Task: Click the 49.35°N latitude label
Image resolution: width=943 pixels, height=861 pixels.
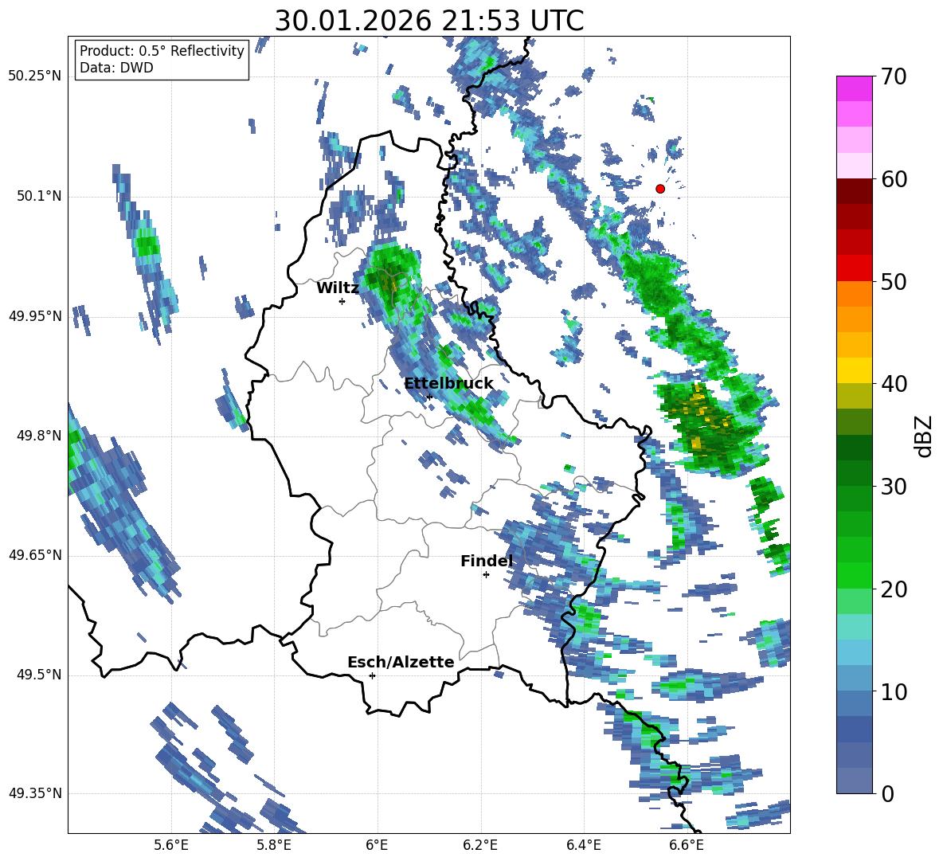Action: pyautogui.click(x=35, y=793)
